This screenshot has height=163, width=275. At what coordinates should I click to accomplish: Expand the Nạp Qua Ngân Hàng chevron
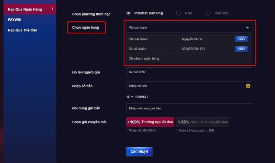(x=52, y=9)
